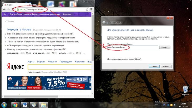Viewport: 192px width, 108px height.
Task: Maximize the Chrome window
Action: tap(85, 2)
